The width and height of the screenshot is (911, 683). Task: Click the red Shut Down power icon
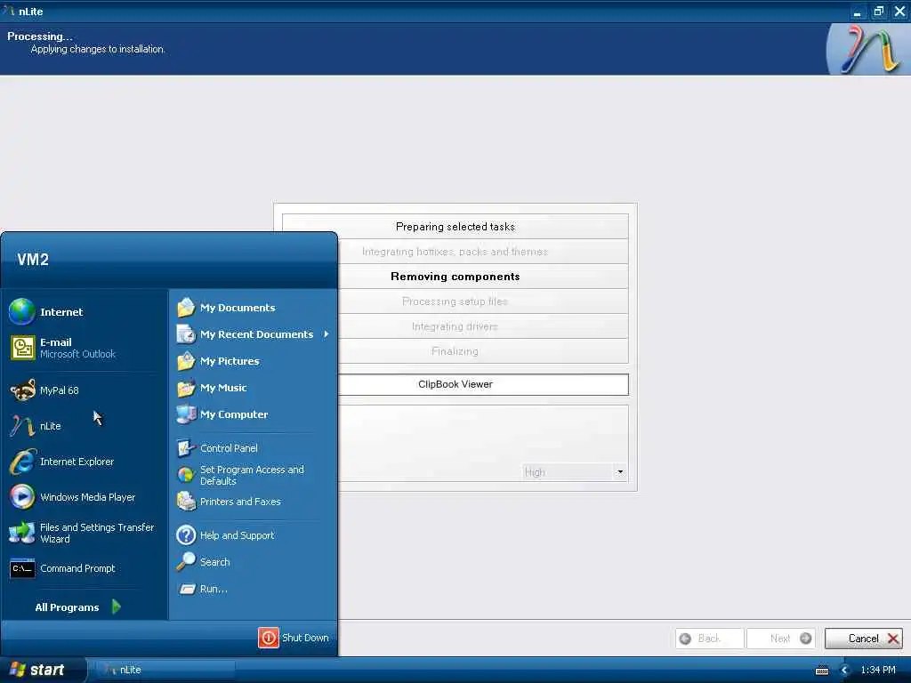pyautogui.click(x=269, y=638)
